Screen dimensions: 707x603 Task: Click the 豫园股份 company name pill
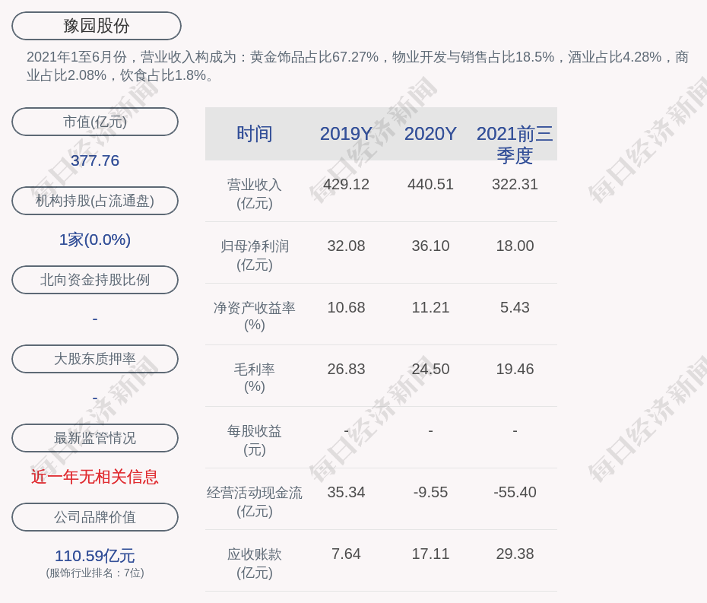tap(96, 26)
